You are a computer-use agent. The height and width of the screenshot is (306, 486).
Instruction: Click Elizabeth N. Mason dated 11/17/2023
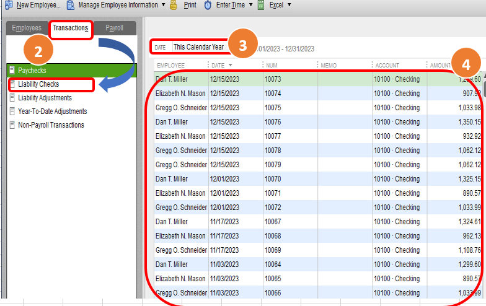click(x=180, y=236)
